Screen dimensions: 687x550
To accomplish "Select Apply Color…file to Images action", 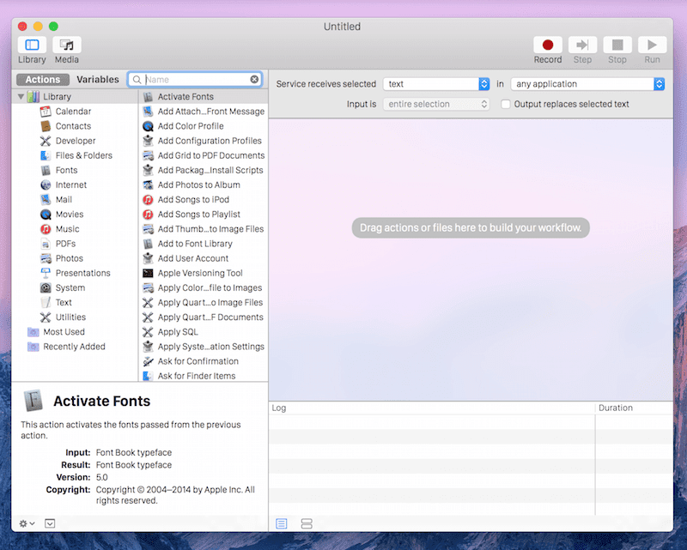I will pyautogui.click(x=204, y=287).
